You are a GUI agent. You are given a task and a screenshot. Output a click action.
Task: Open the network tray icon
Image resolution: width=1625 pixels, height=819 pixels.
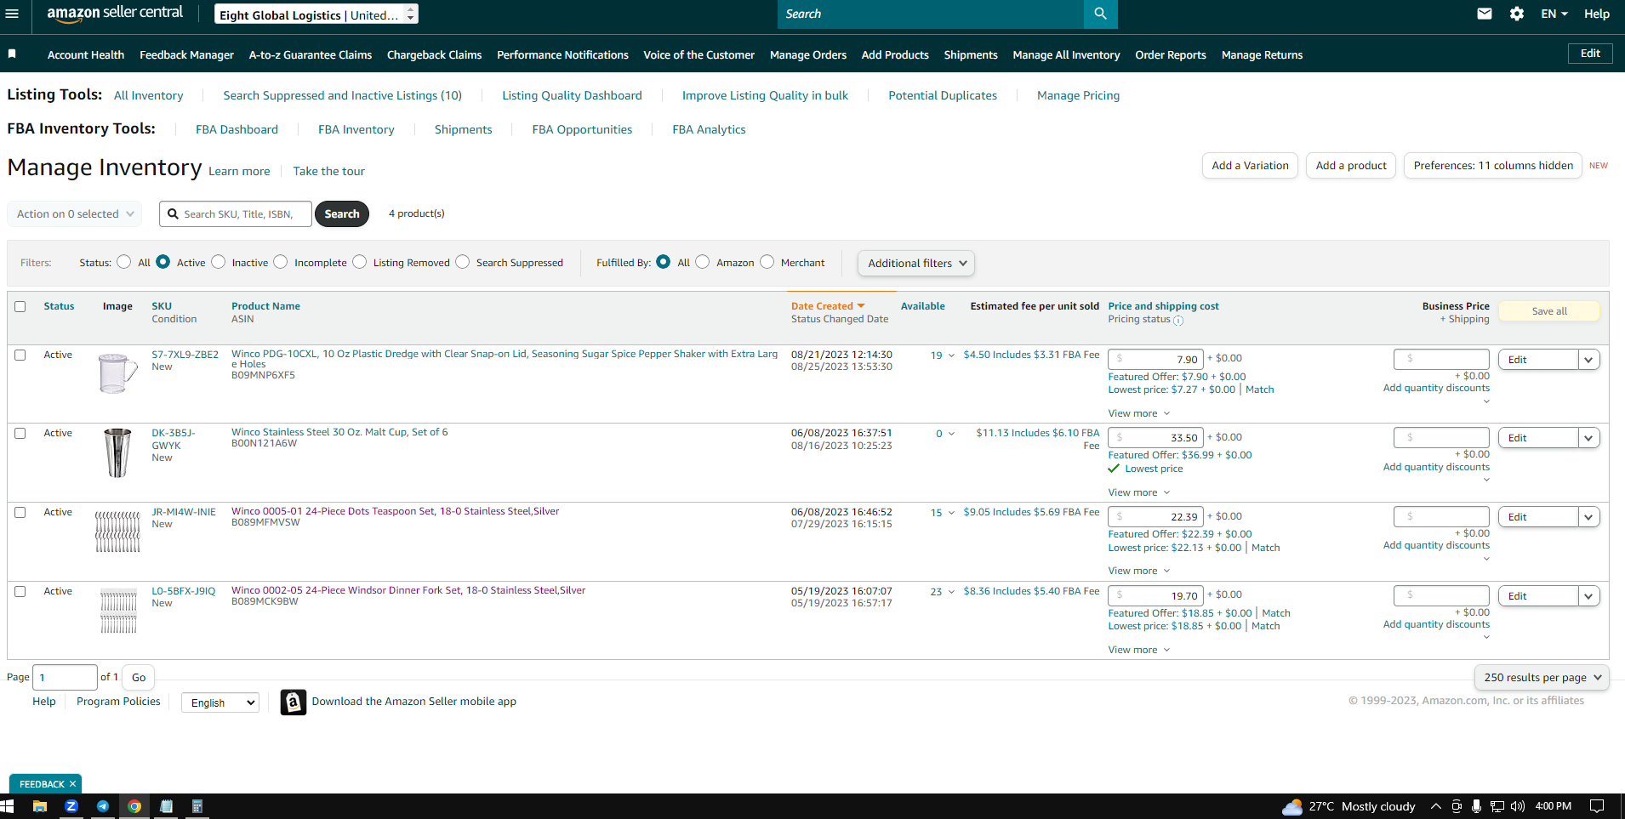pos(1497,806)
